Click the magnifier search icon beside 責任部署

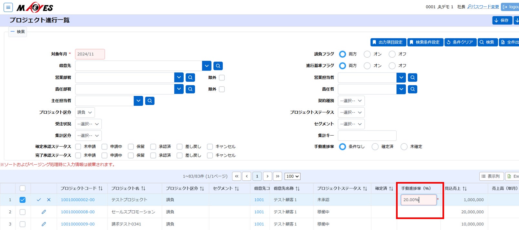[190, 89]
